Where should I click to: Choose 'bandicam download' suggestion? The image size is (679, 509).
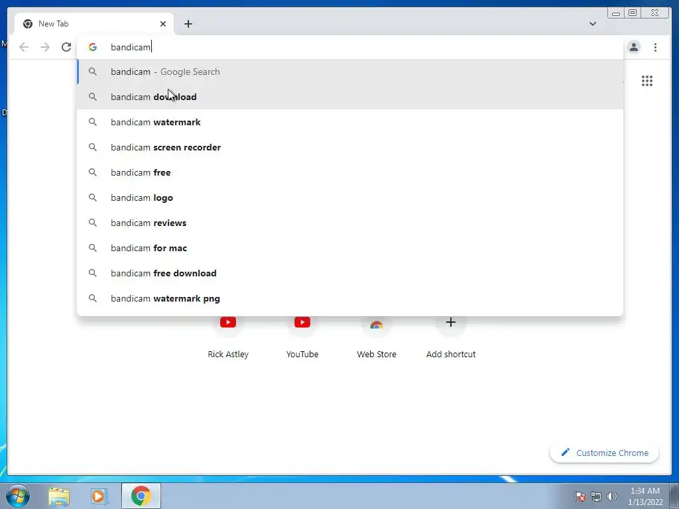tap(350, 97)
